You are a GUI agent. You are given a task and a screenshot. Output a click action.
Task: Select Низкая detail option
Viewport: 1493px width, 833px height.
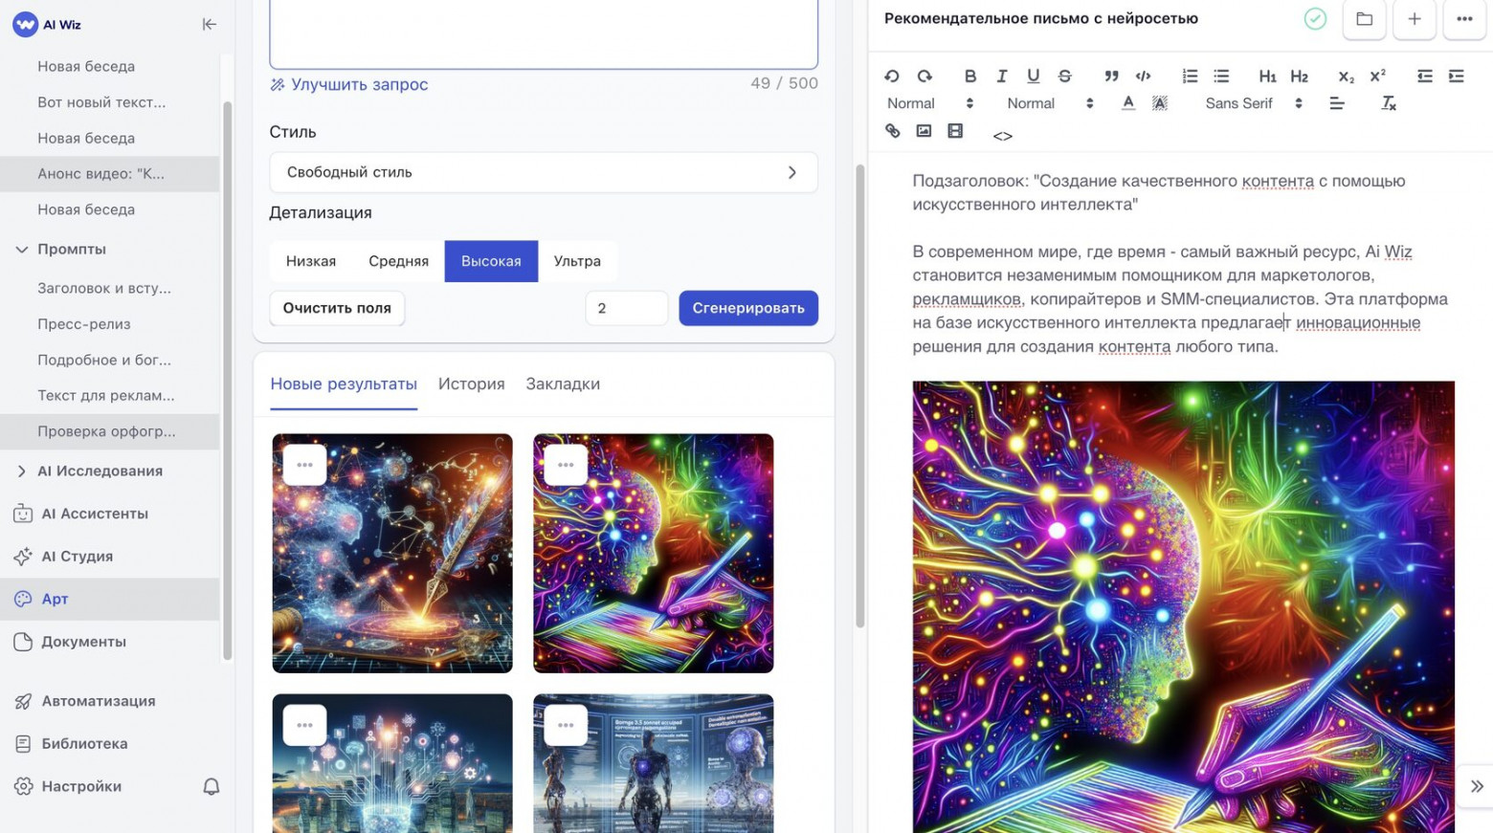pyautogui.click(x=310, y=260)
